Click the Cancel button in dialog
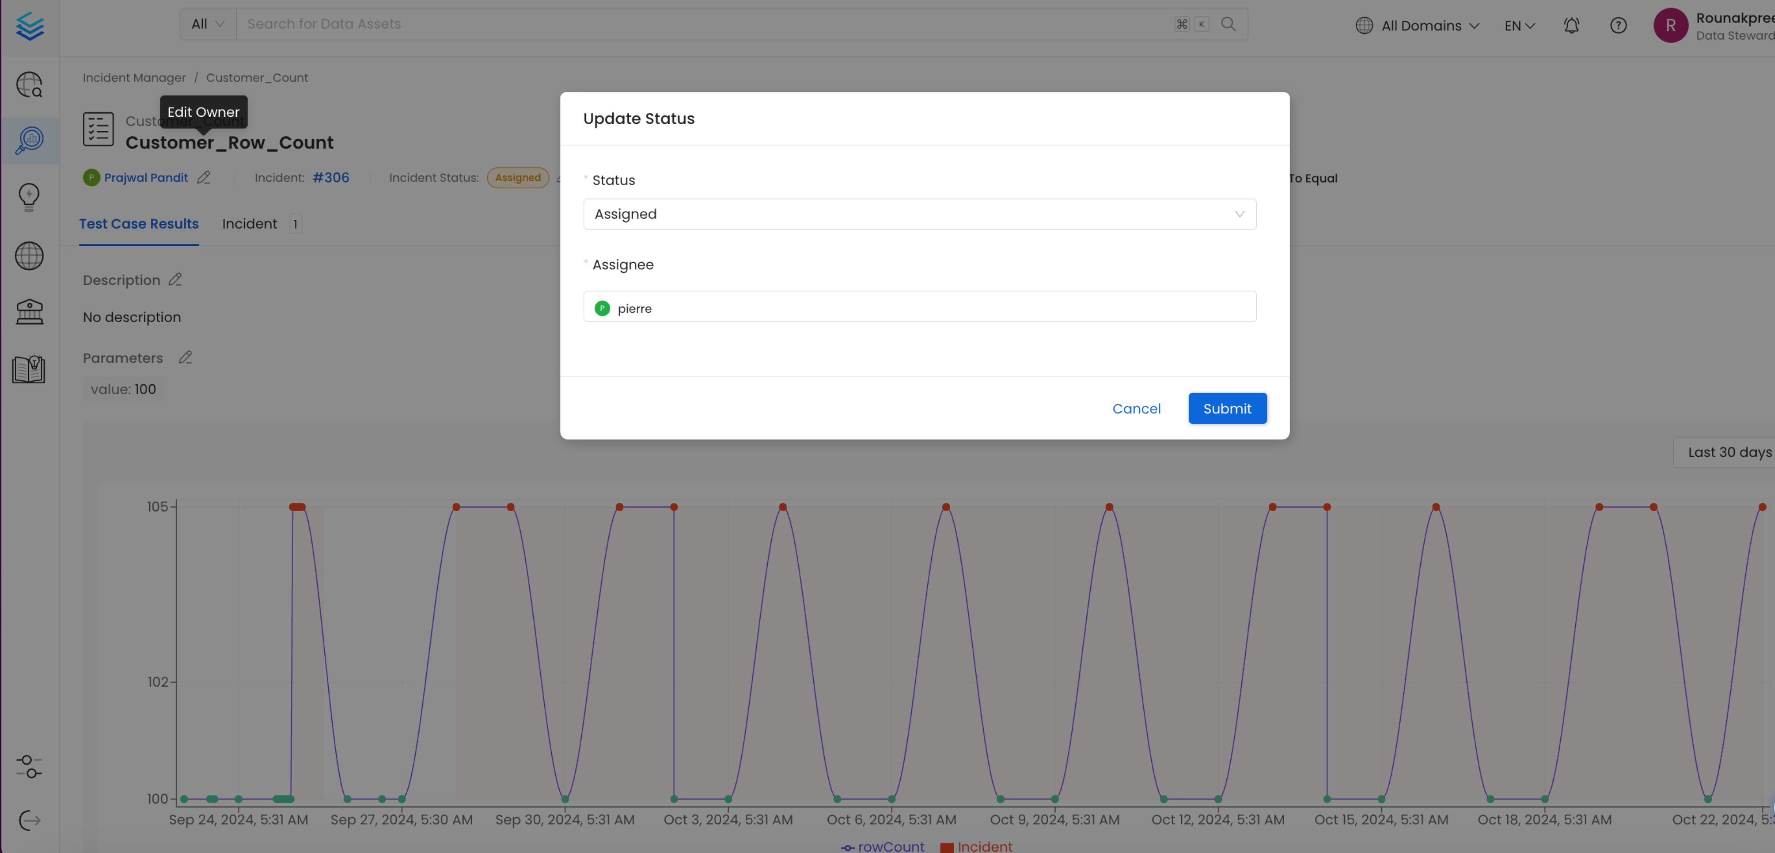 (x=1135, y=409)
